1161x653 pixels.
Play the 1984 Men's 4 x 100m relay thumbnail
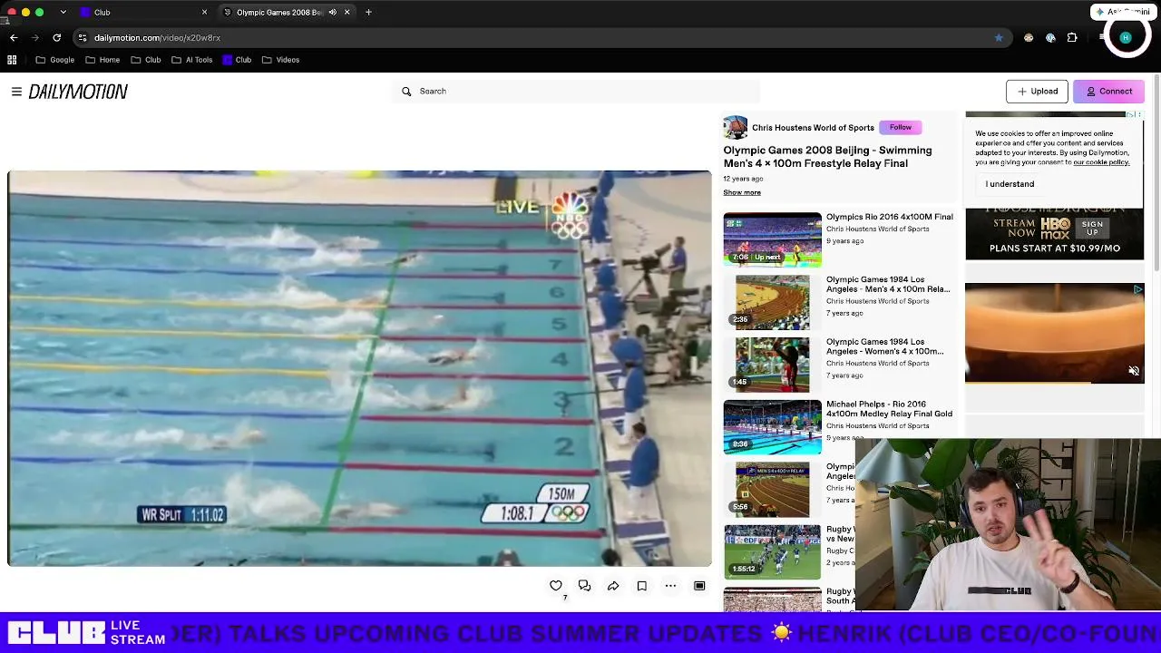[x=772, y=303]
